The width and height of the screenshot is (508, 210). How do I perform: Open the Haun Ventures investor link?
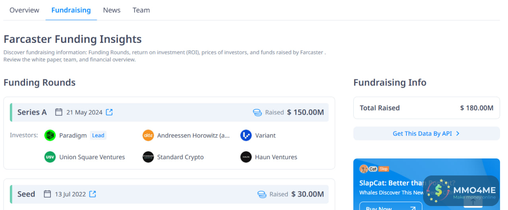[x=276, y=157]
